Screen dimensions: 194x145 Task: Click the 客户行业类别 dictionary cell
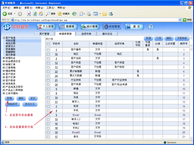point(119,80)
